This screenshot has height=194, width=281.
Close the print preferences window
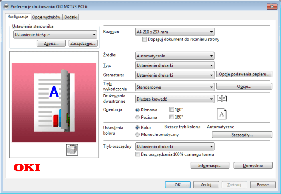[x=272, y=7]
